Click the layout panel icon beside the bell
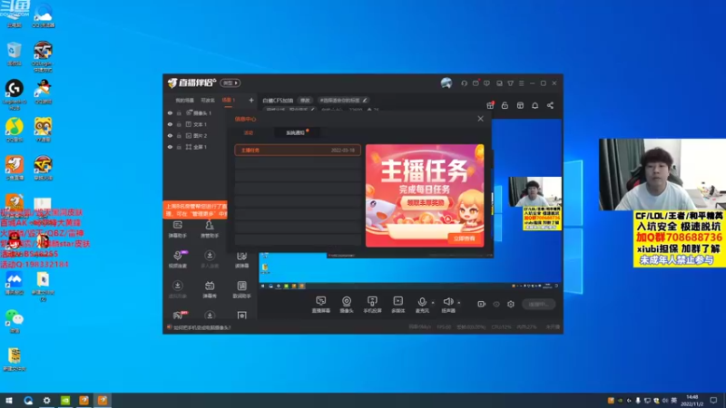This screenshot has width=726, height=408. coord(520,105)
